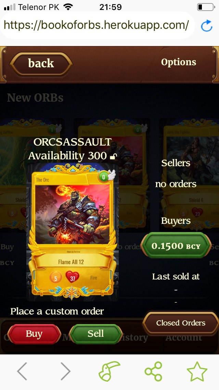This screenshot has width=219, height=390.
Task: Open Closed Orders
Action: click(x=181, y=323)
